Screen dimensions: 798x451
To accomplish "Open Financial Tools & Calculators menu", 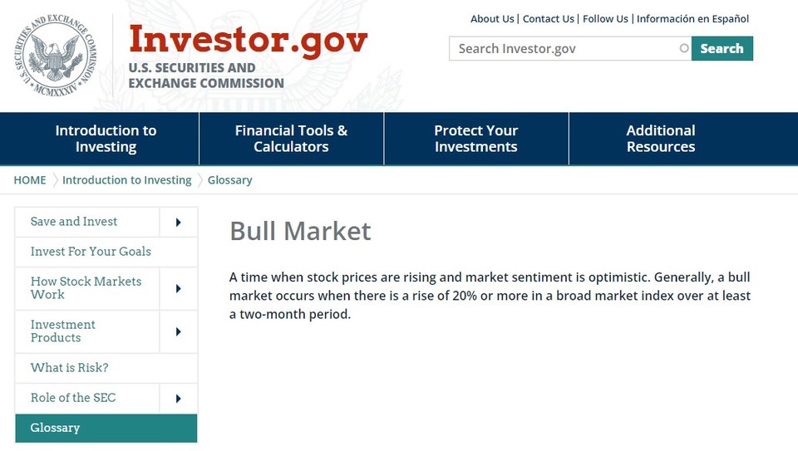I will pyautogui.click(x=291, y=139).
